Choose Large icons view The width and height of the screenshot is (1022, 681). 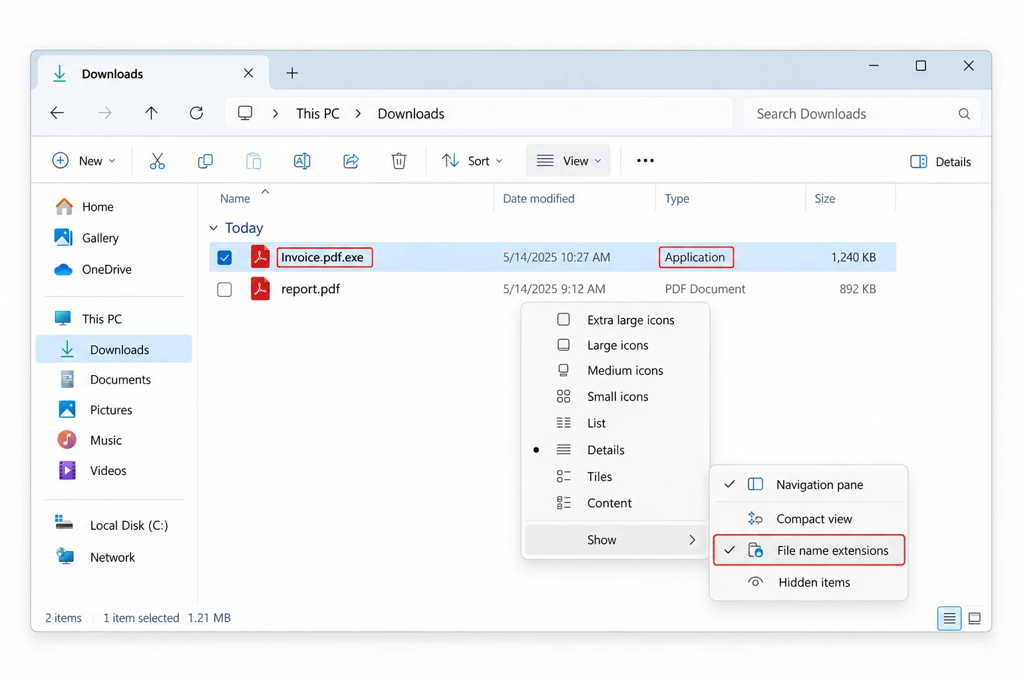(615, 345)
